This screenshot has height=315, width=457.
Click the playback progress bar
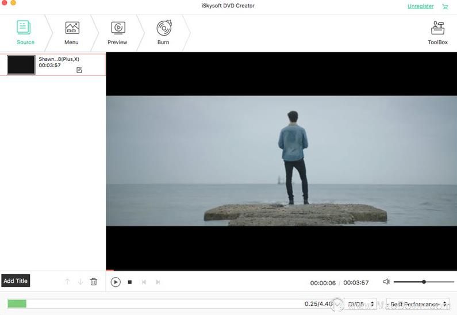coord(281,270)
